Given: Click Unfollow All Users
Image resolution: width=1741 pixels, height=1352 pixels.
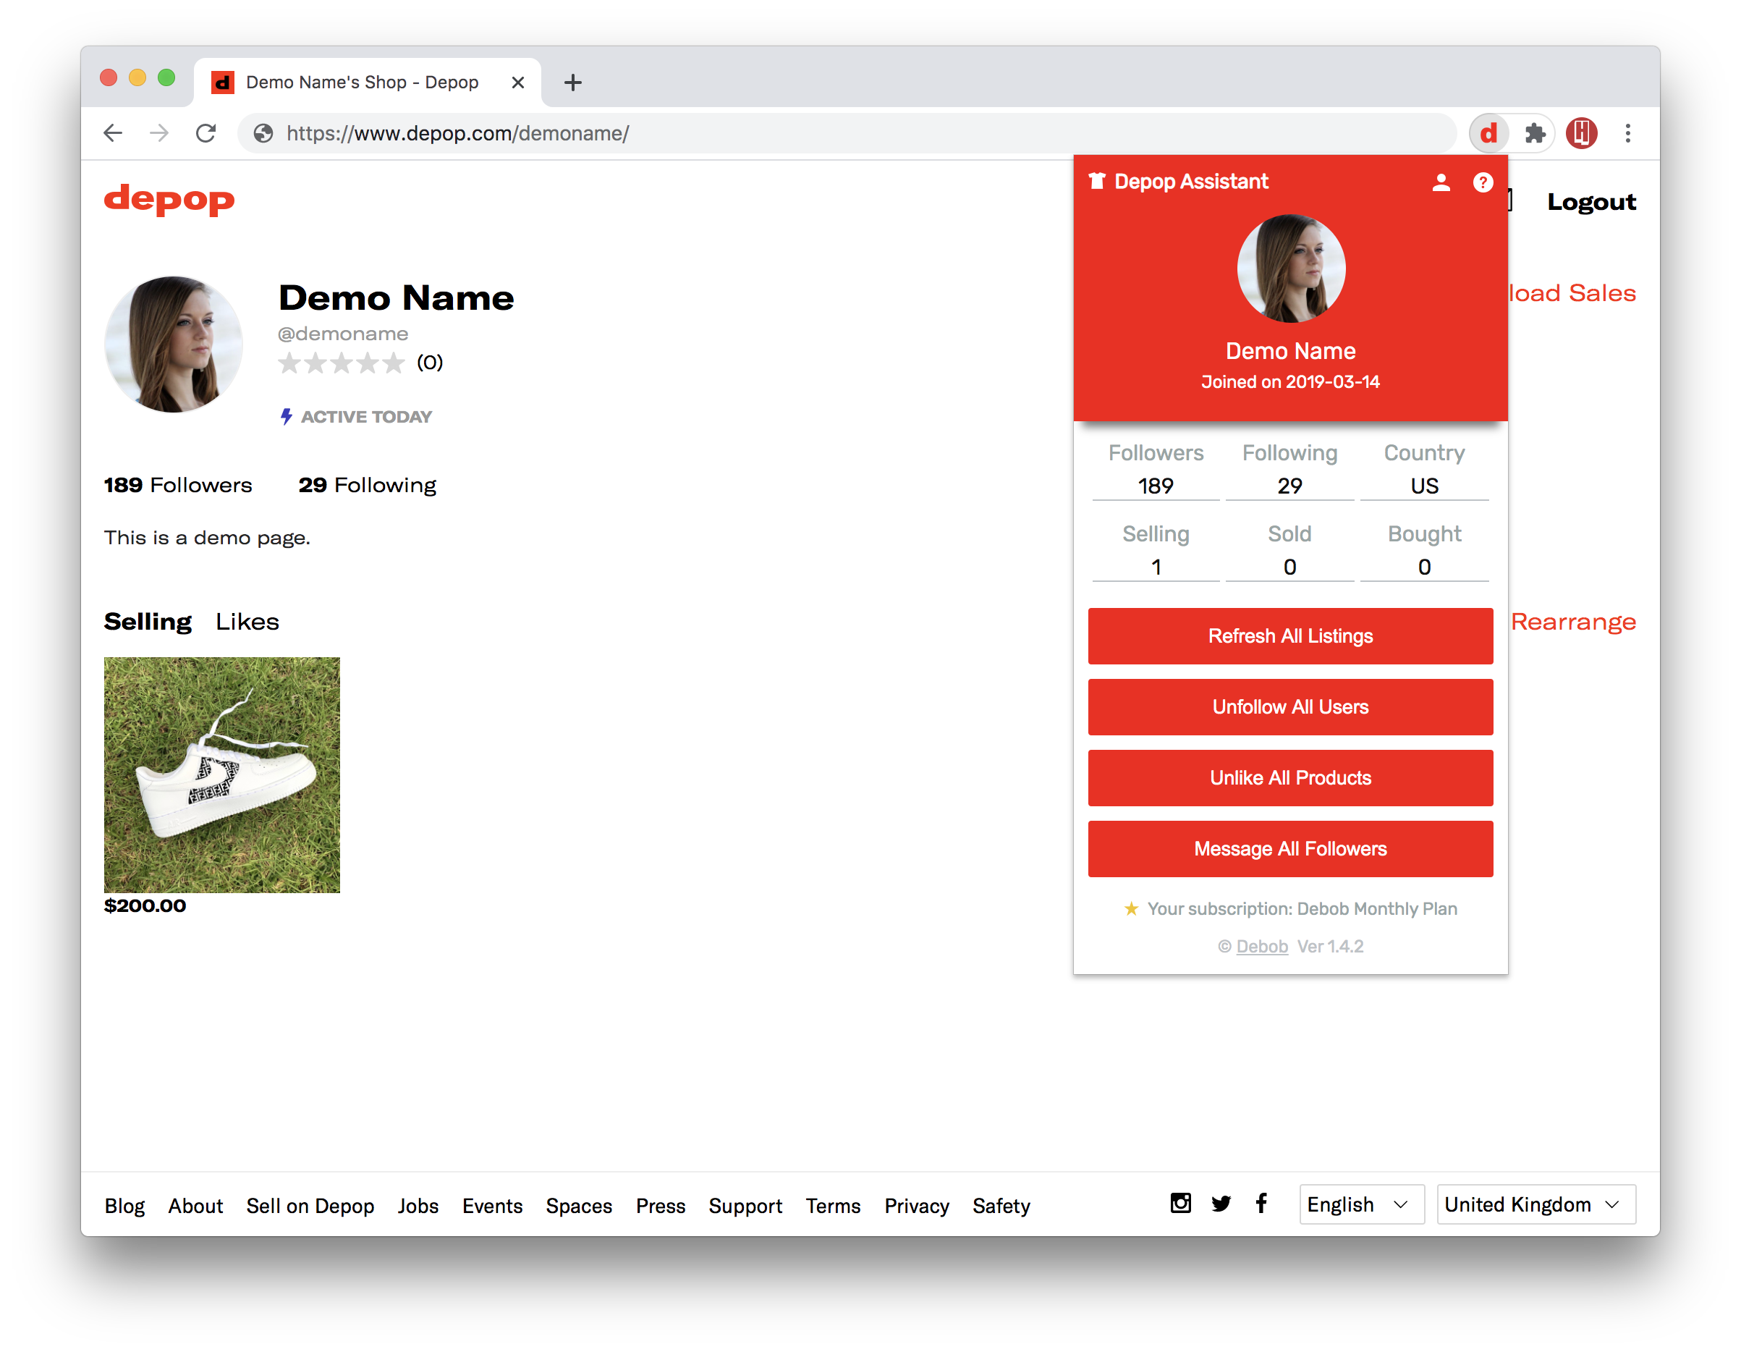Looking at the screenshot, I should click(1289, 707).
